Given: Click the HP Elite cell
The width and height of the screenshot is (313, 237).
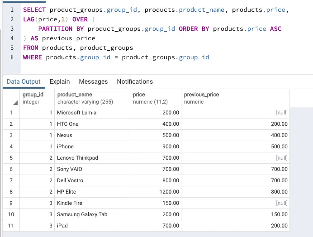Looking at the screenshot, I should tap(92, 192).
